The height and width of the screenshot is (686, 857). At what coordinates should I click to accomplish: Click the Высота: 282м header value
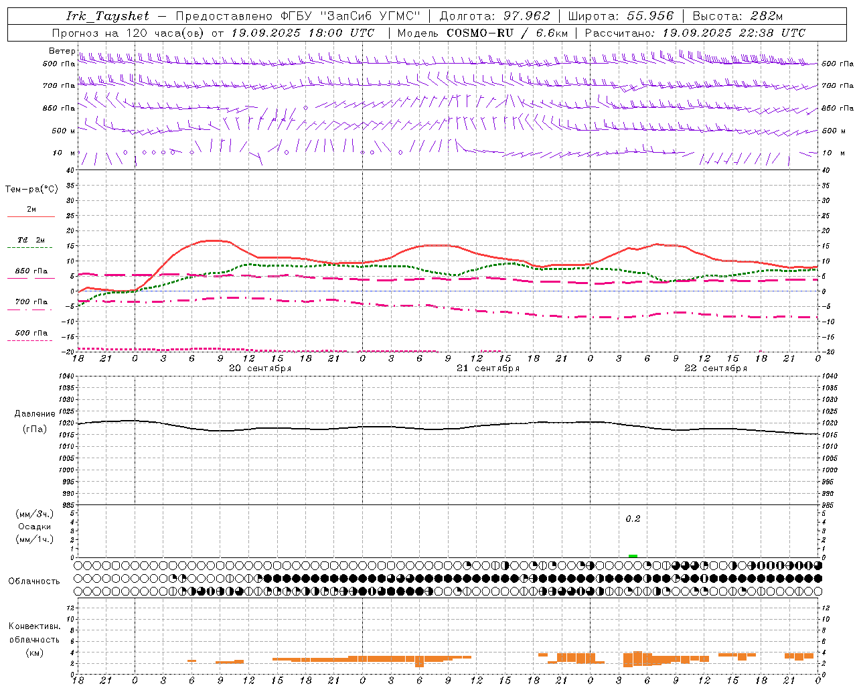tap(737, 16)
